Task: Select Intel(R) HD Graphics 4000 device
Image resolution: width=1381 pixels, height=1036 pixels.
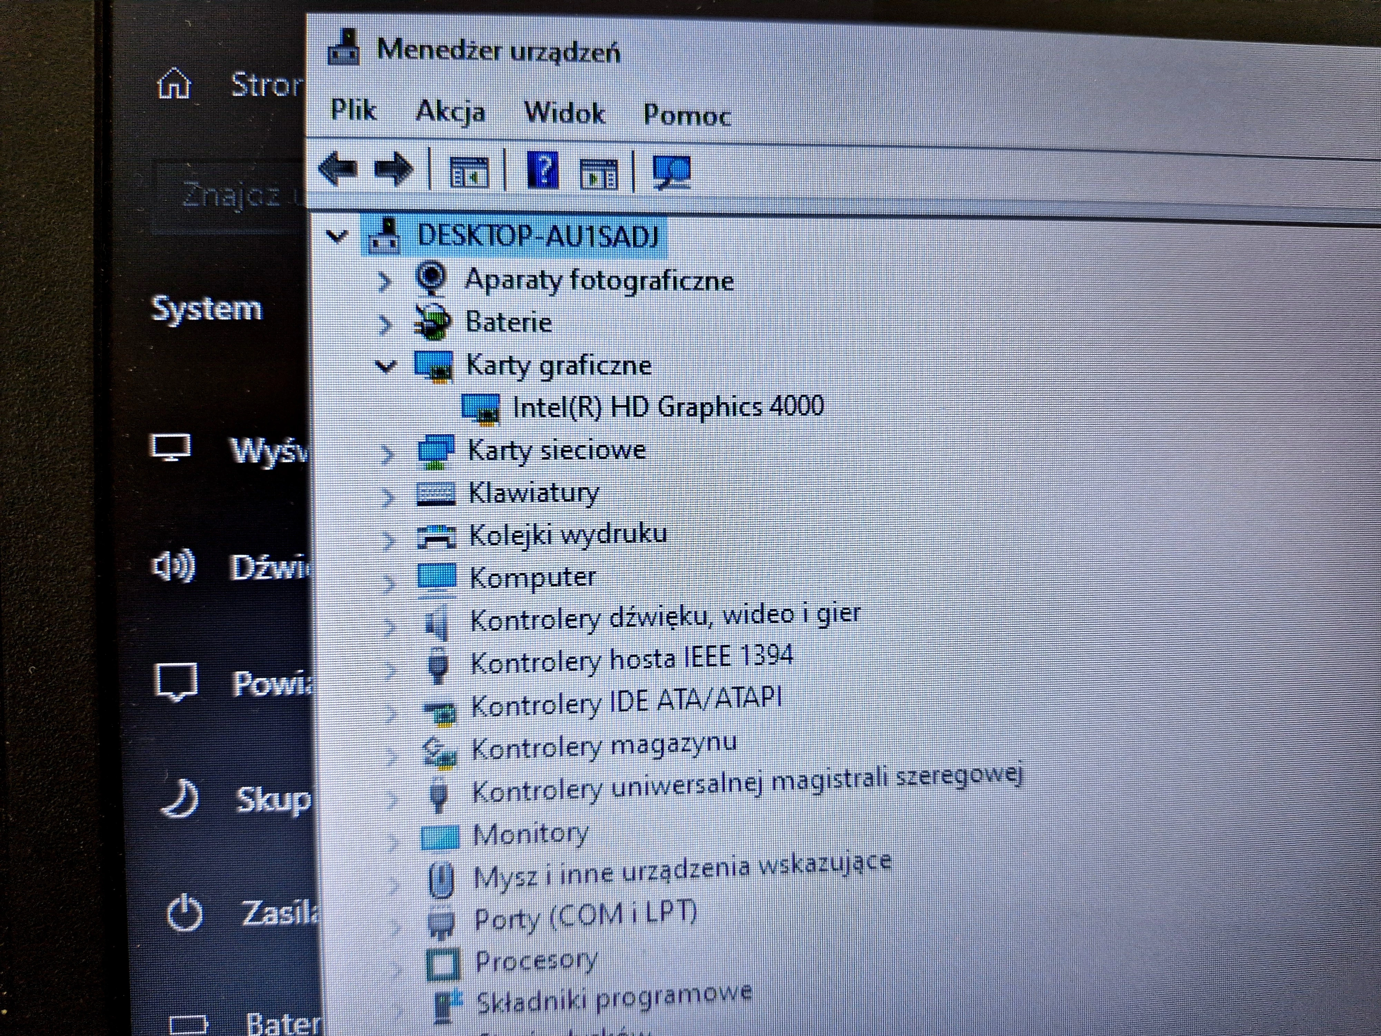Action: tap(667, 407)
